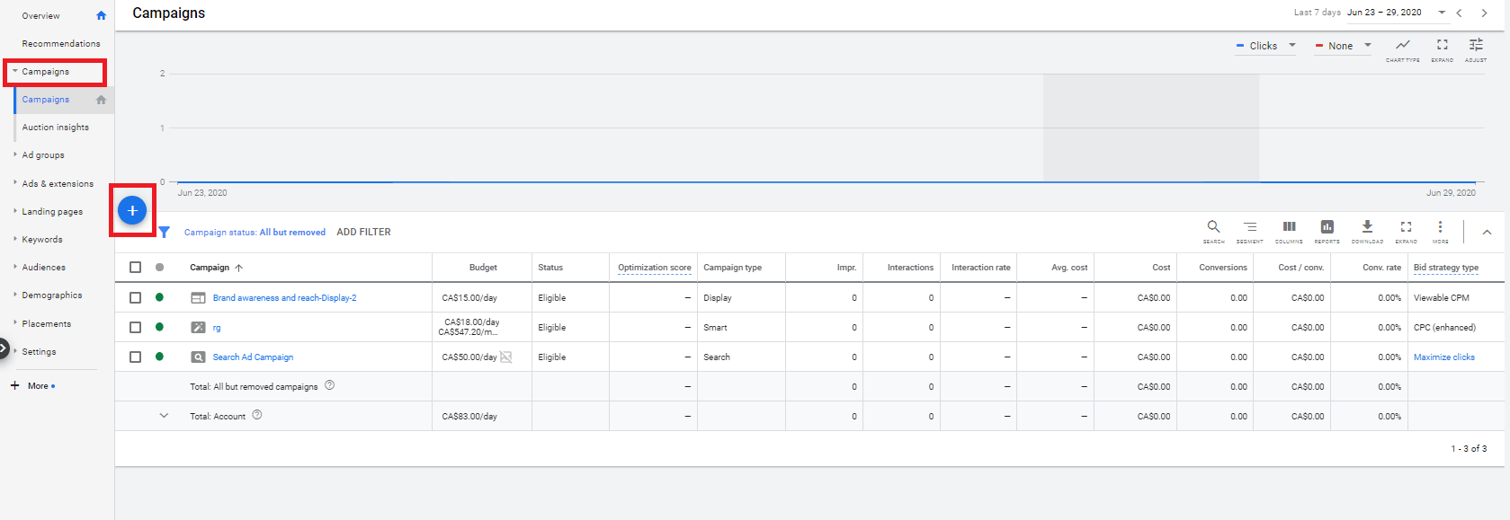This screenshot has width=1510, height=520.
Task: Sort by Bid strategy type column header
Action: (1446, 268)
